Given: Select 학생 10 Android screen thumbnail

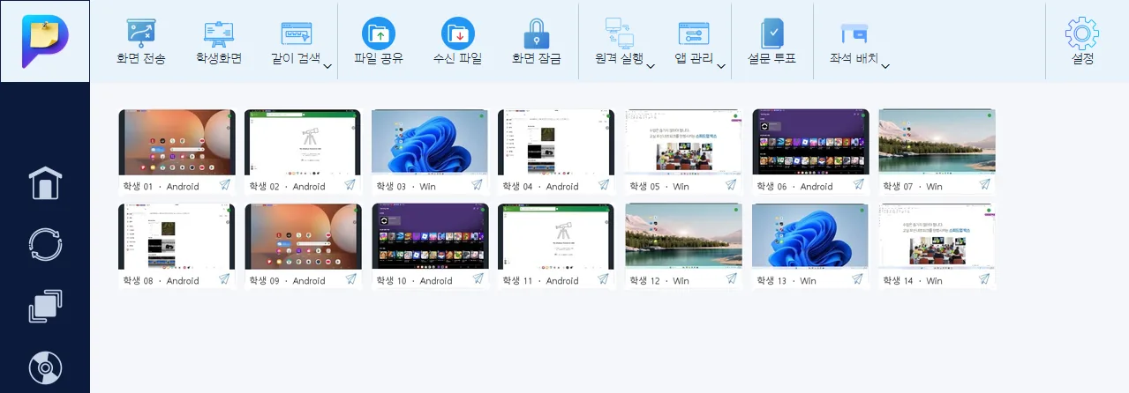Looking at the screenshot, I should tap(430, 236).
